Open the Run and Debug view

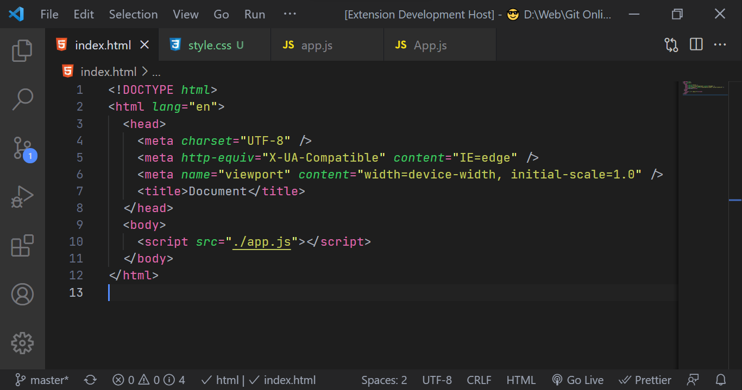pyautogui.click(x=22, y=197)
